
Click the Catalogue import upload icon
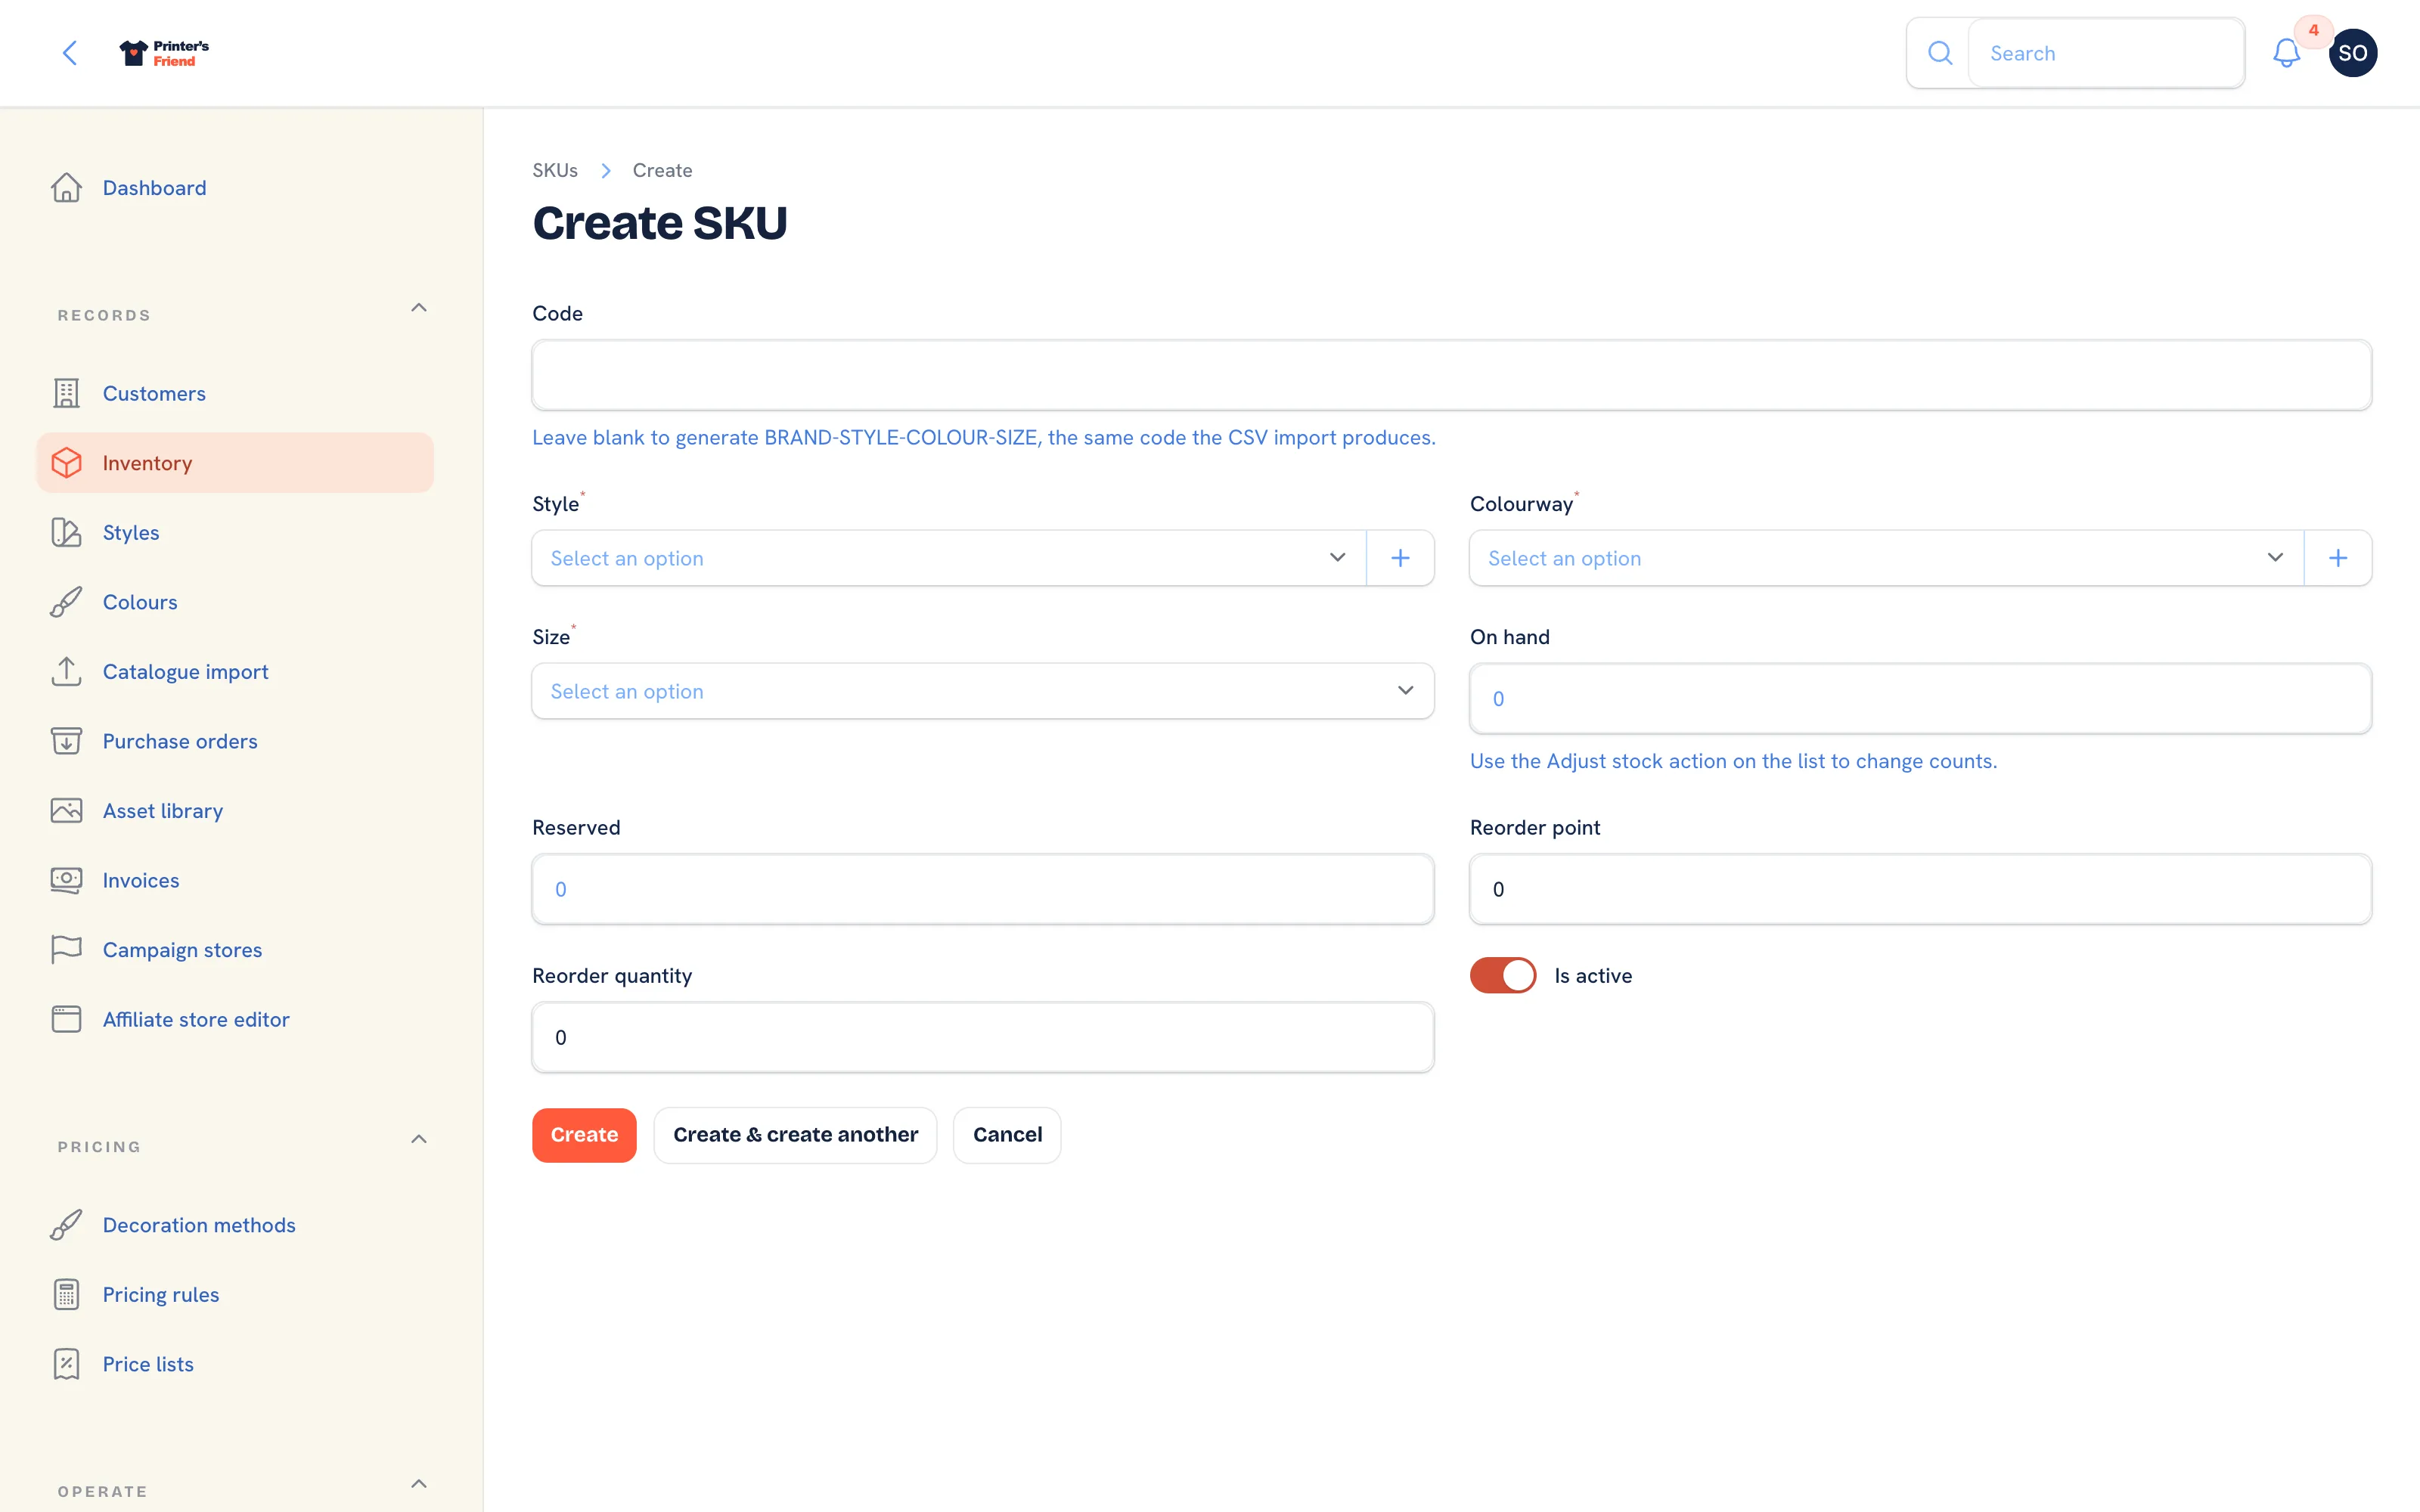point(66,671)
